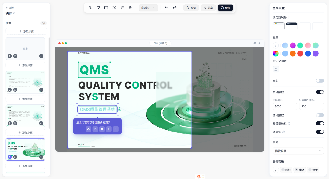This screenshot has height=179, width=329.
Task: Click the 预览 preview button
Action: pyautogui.click(x=191, y=8)
